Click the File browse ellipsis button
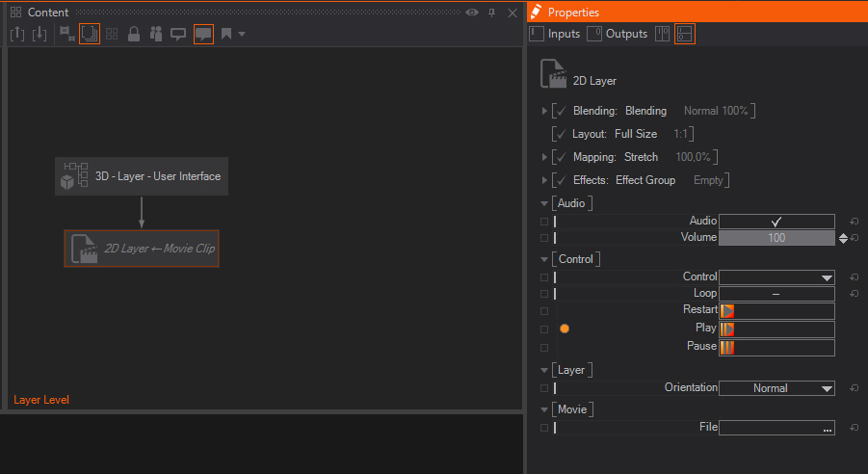This screenshot has width=868, height=474. point(827,428)
